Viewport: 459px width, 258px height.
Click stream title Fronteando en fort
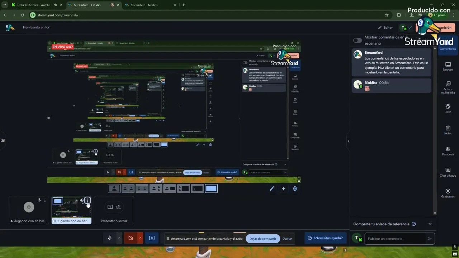[37, 28]
